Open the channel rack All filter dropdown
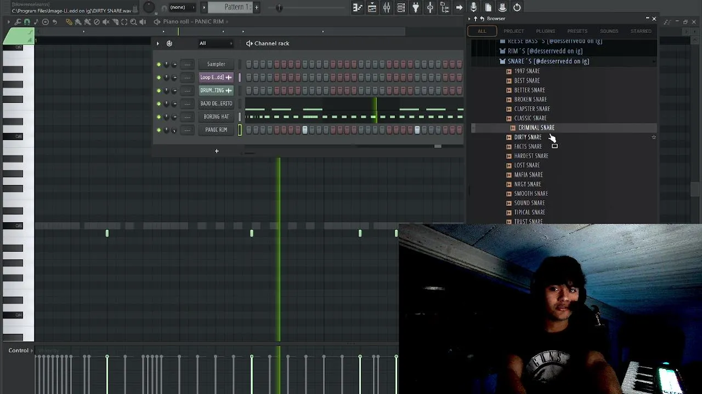The image size is (702, 394). click(215, 43)
